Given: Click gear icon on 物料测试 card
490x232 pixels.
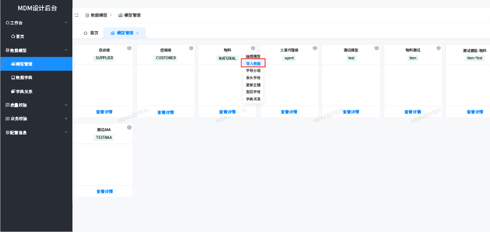Looking at the screenshot, I should coord(438,48).
